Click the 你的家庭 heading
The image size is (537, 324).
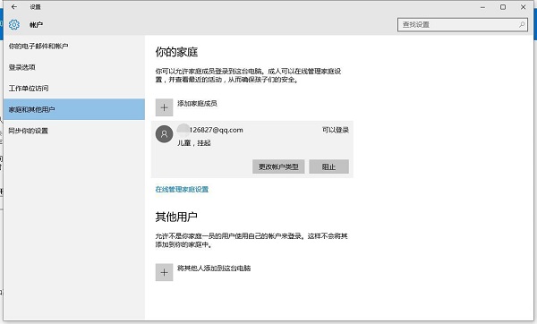click(x=176, y=52)
